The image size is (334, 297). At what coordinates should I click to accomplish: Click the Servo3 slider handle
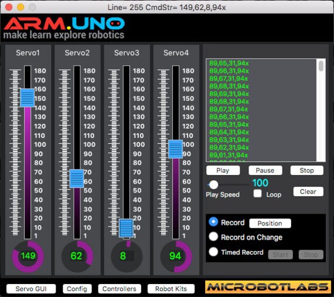[x=126, y=228]
